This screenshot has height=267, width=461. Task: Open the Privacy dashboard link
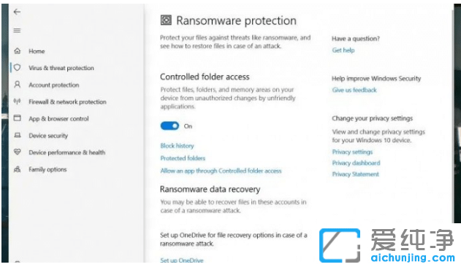pos(356,163)
